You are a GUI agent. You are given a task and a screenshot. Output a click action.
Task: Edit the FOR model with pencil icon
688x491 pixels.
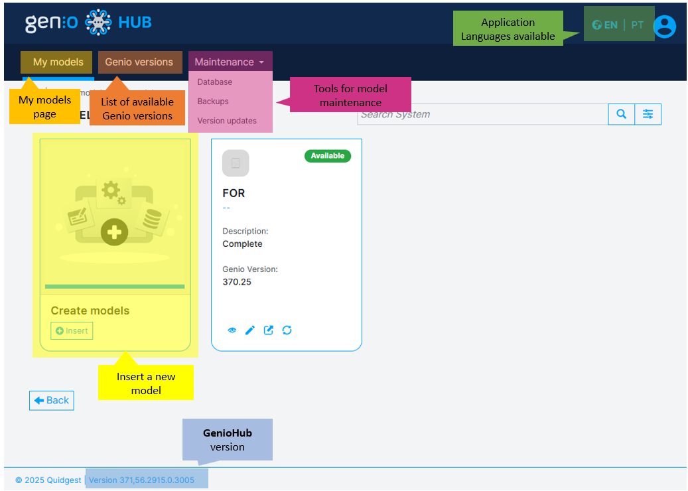pos(250,330)
